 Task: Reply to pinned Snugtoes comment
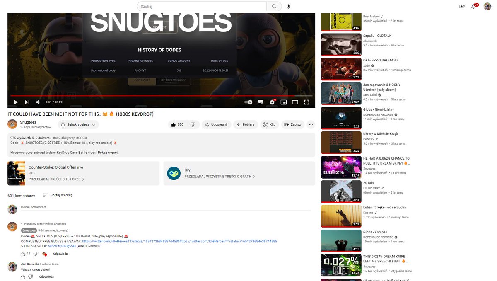click(x=60, y=254)
